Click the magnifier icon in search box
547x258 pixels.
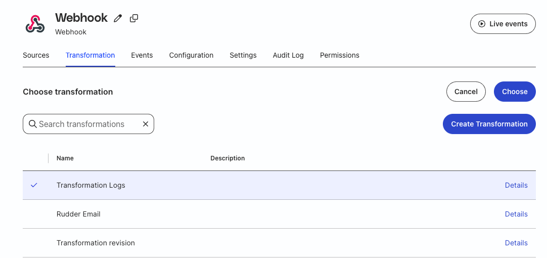pos(33,124)
